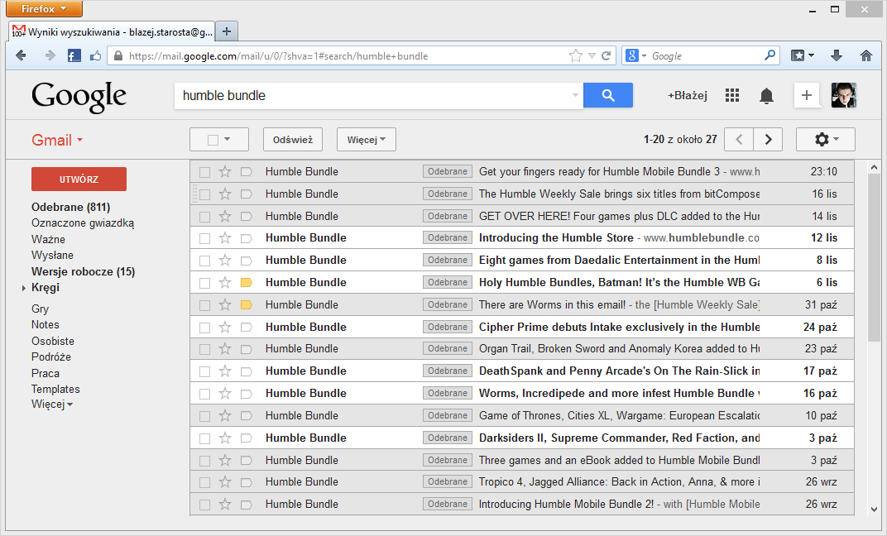Open Oznaczone gwiazdką folder

point(83,223)
